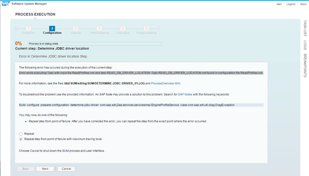Open the Alert menu
This screenshot has height=176, width=309.
tap(279, 4)
